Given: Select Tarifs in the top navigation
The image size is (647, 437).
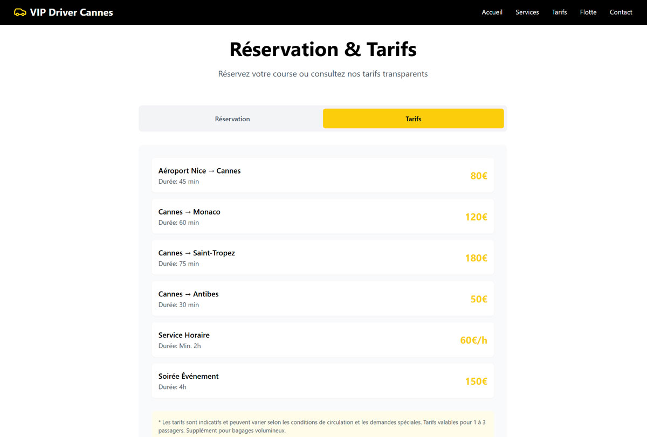Looking at the screenshot, I should pyautogui.click(x=559, y=12).
